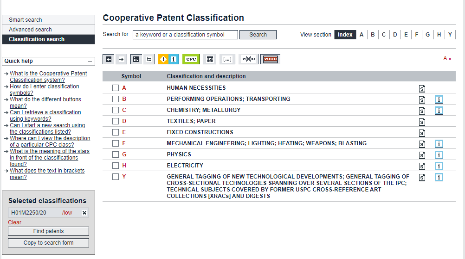Expand section C in the symbol column
Screen dimensions: 465x259
[x=124, y=110]
